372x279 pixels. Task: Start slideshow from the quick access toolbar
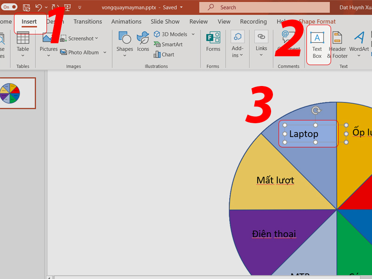point(67,7)
